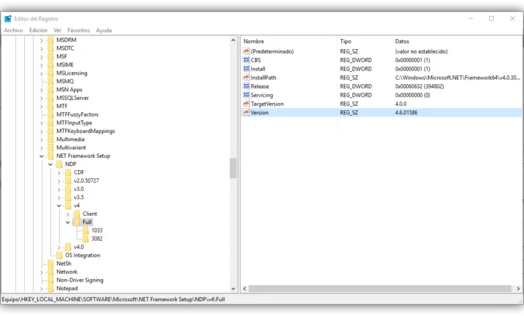Click the string icon next to TargetVersion
Viewport: 524px width, 316px height.
(x=247, y=104)
